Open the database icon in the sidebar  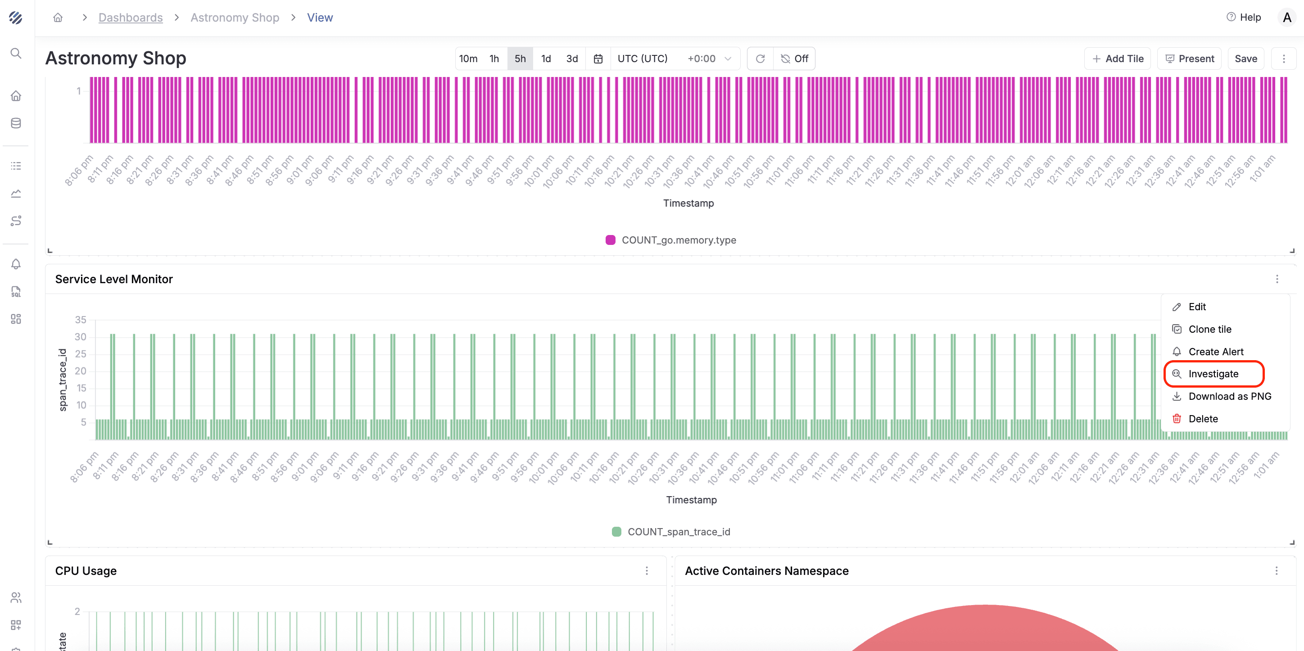pyautogui.click(x=16, y=123)
